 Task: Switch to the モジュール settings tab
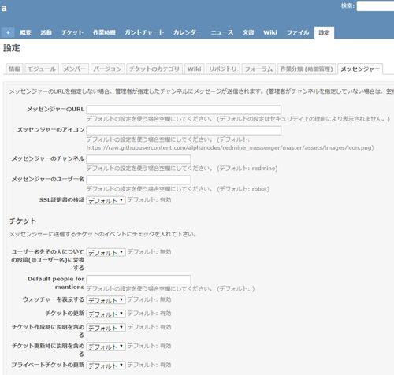pos(42,69)
